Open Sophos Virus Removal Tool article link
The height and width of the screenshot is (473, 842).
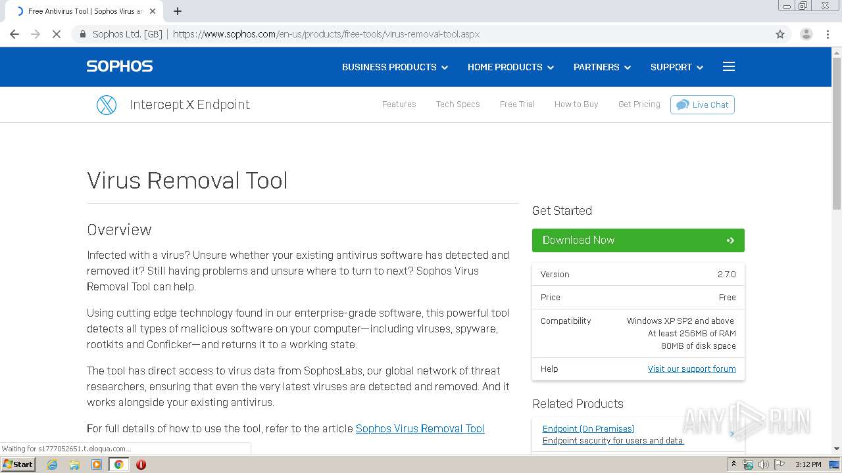pyautogui.click(x=420, y=428)
